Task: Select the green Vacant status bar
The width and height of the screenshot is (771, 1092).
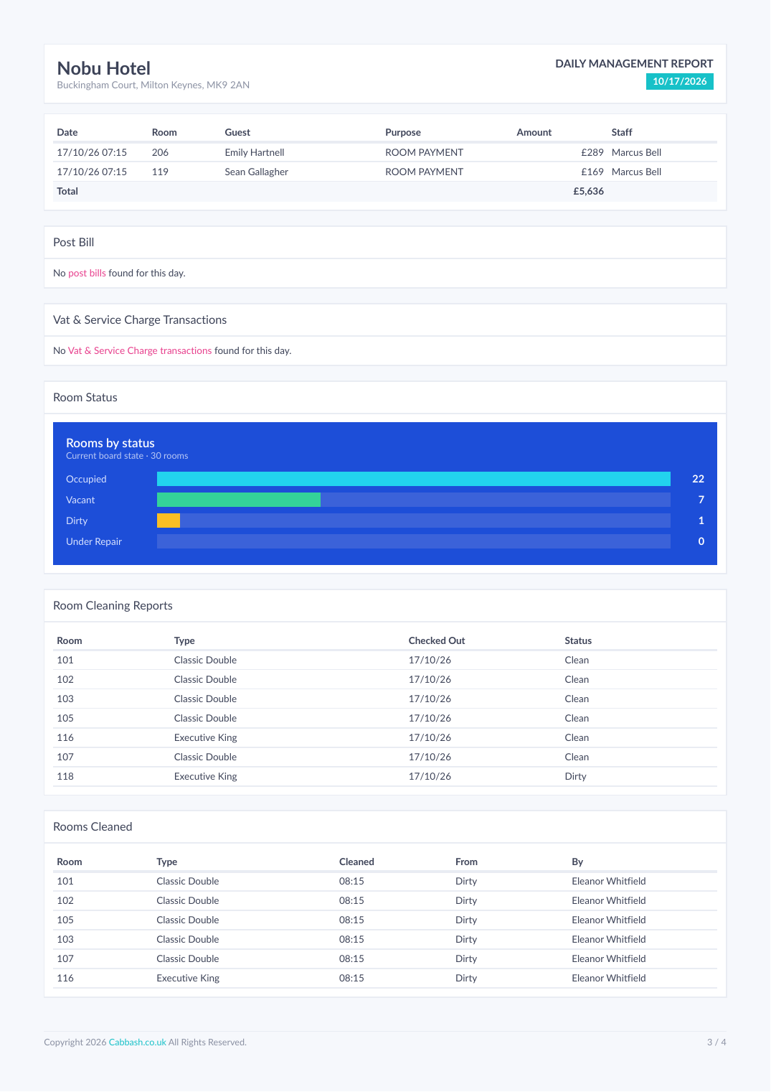Action: tap(239, 500)
